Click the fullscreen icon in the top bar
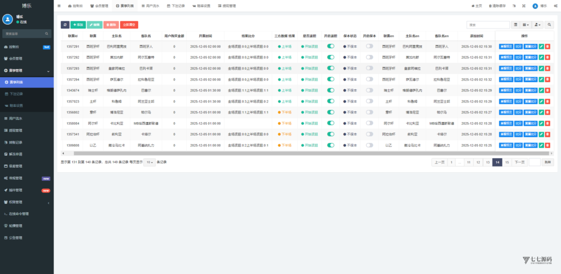 (x=524, y=6)
